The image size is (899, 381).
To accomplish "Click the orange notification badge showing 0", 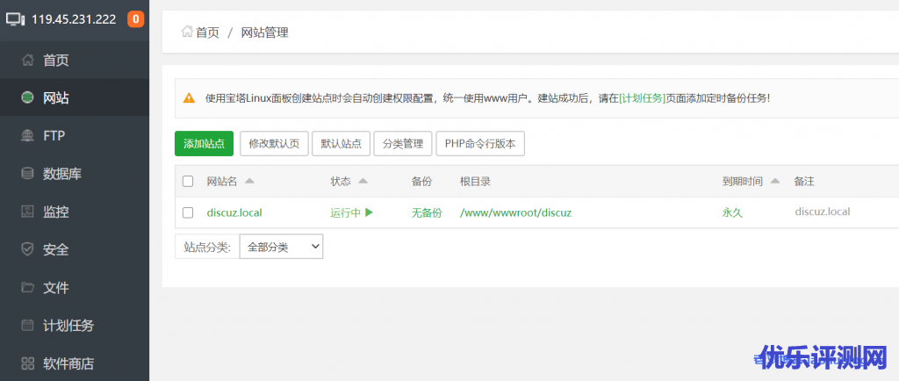I will [x=135, y=19].
